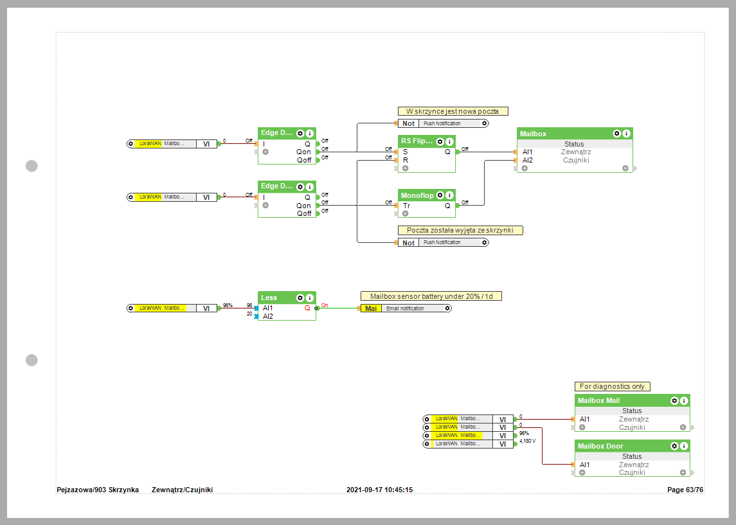The width and height of the screenshot is (736, 525).
Task: Select the R input of RS Flip-flop
Action: click(x=405, y=160)
